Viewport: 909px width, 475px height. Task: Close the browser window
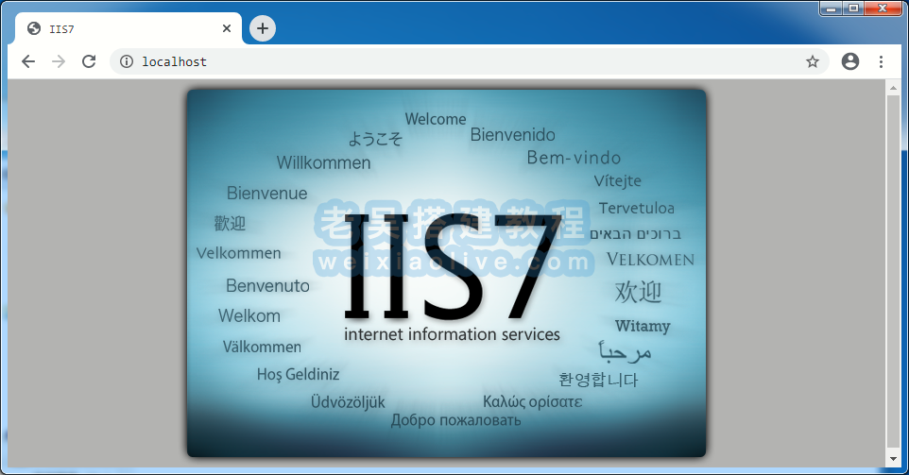pos(883,8)
